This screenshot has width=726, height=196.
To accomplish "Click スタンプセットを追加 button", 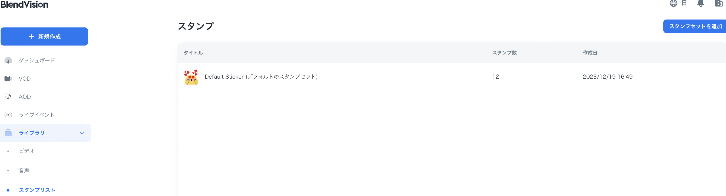I will coord(695,26).
